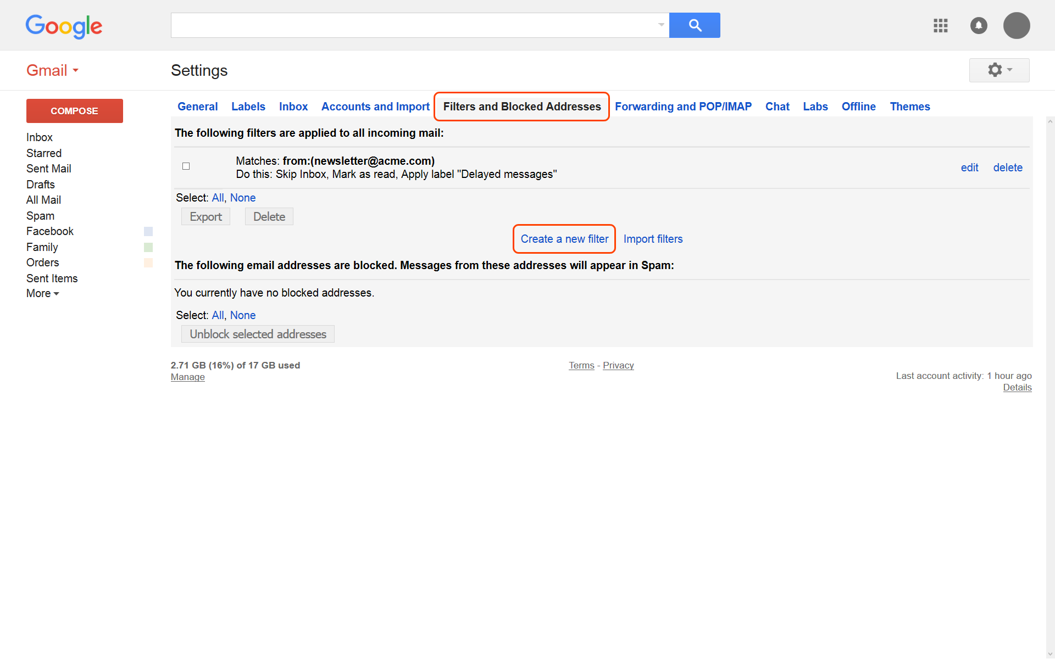The image size is (1055, 659).
Task: Open the Spam folder
Action: [41, 216]
